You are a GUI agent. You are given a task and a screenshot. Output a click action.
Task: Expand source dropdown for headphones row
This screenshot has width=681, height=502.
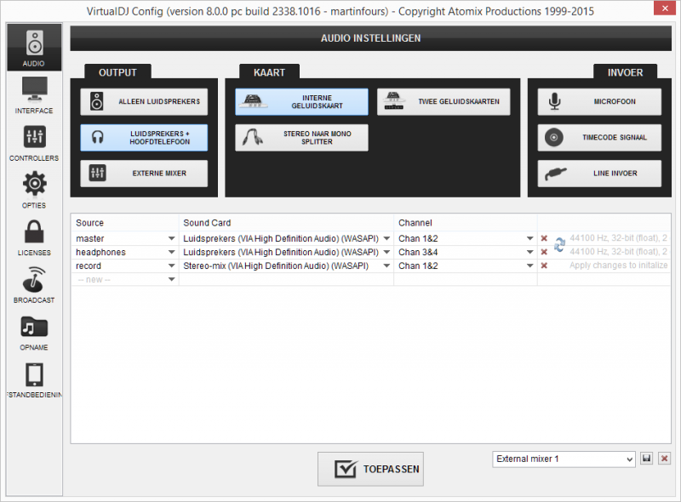click(172, 252)
